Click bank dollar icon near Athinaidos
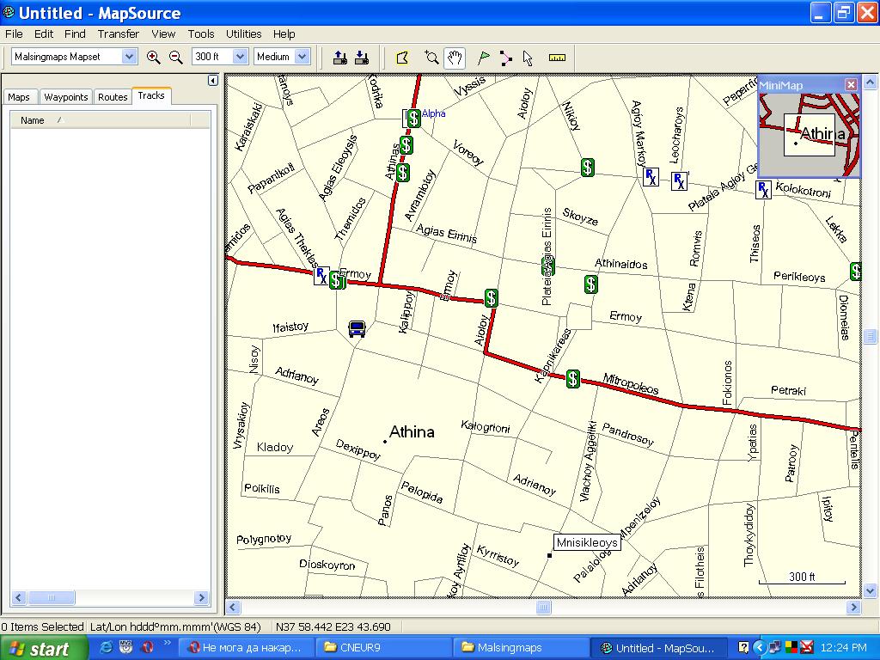The image size is (880, 660). pos(590,284)
